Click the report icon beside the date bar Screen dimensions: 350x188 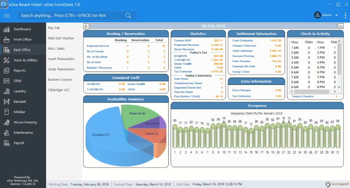(x=86, y=26)
